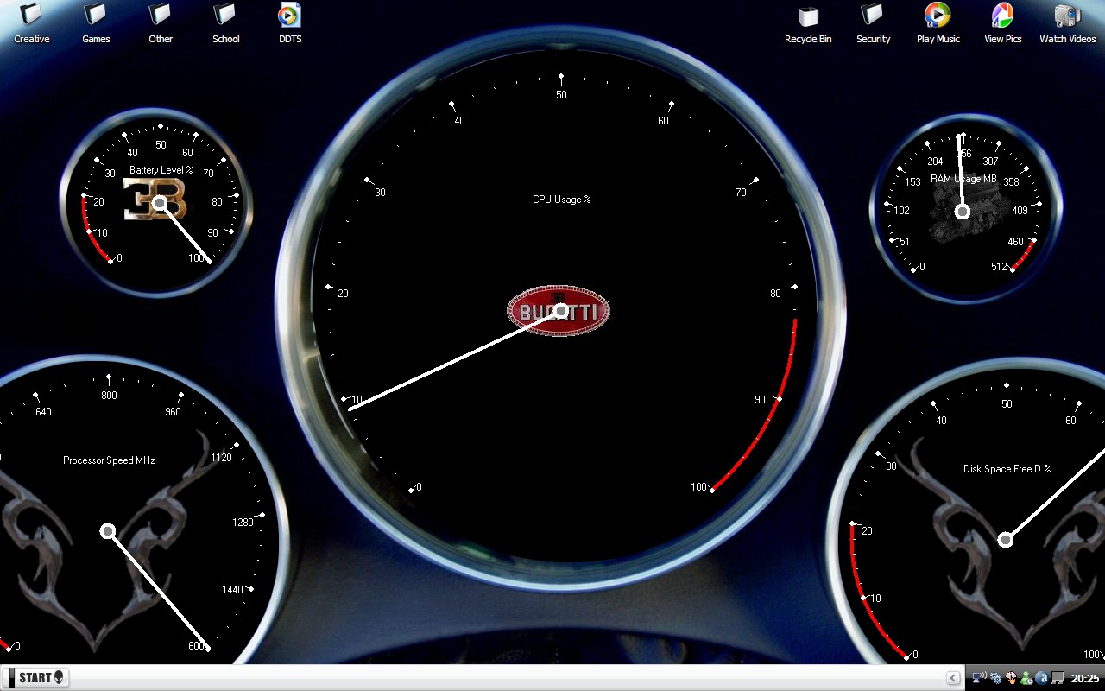Click the 'Processor Speed MHz' gauge label
The image size is (1105, 691).
click(x=109, y=460)
